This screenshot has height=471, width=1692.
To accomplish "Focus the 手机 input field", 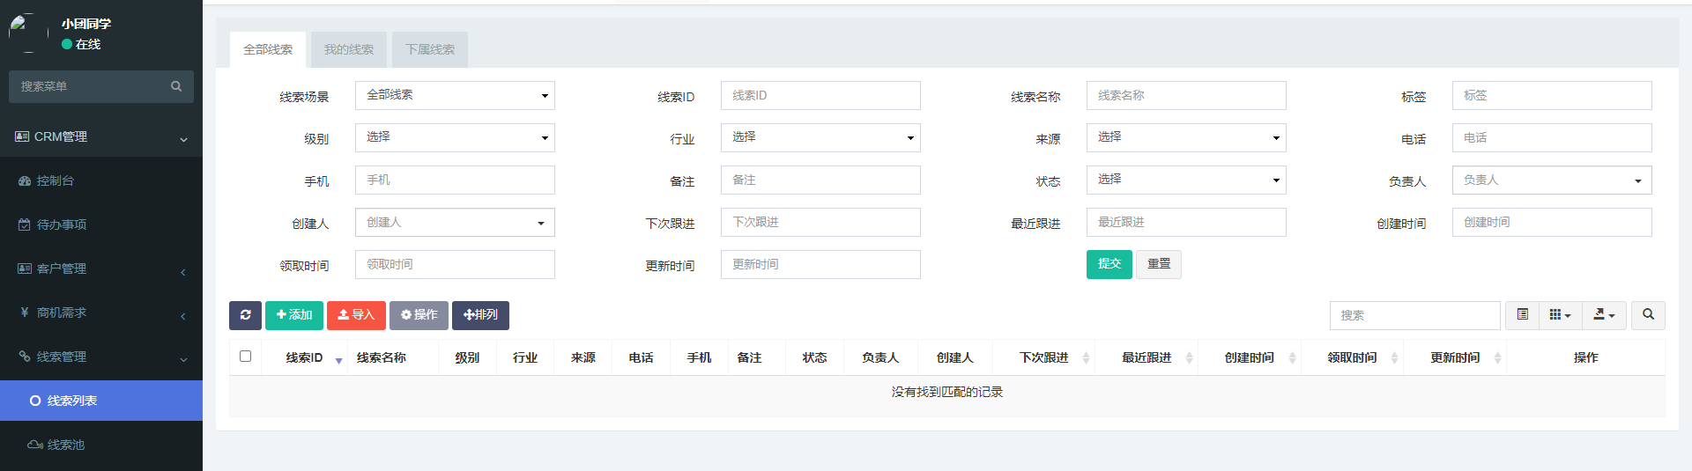I will pos(455,180).
